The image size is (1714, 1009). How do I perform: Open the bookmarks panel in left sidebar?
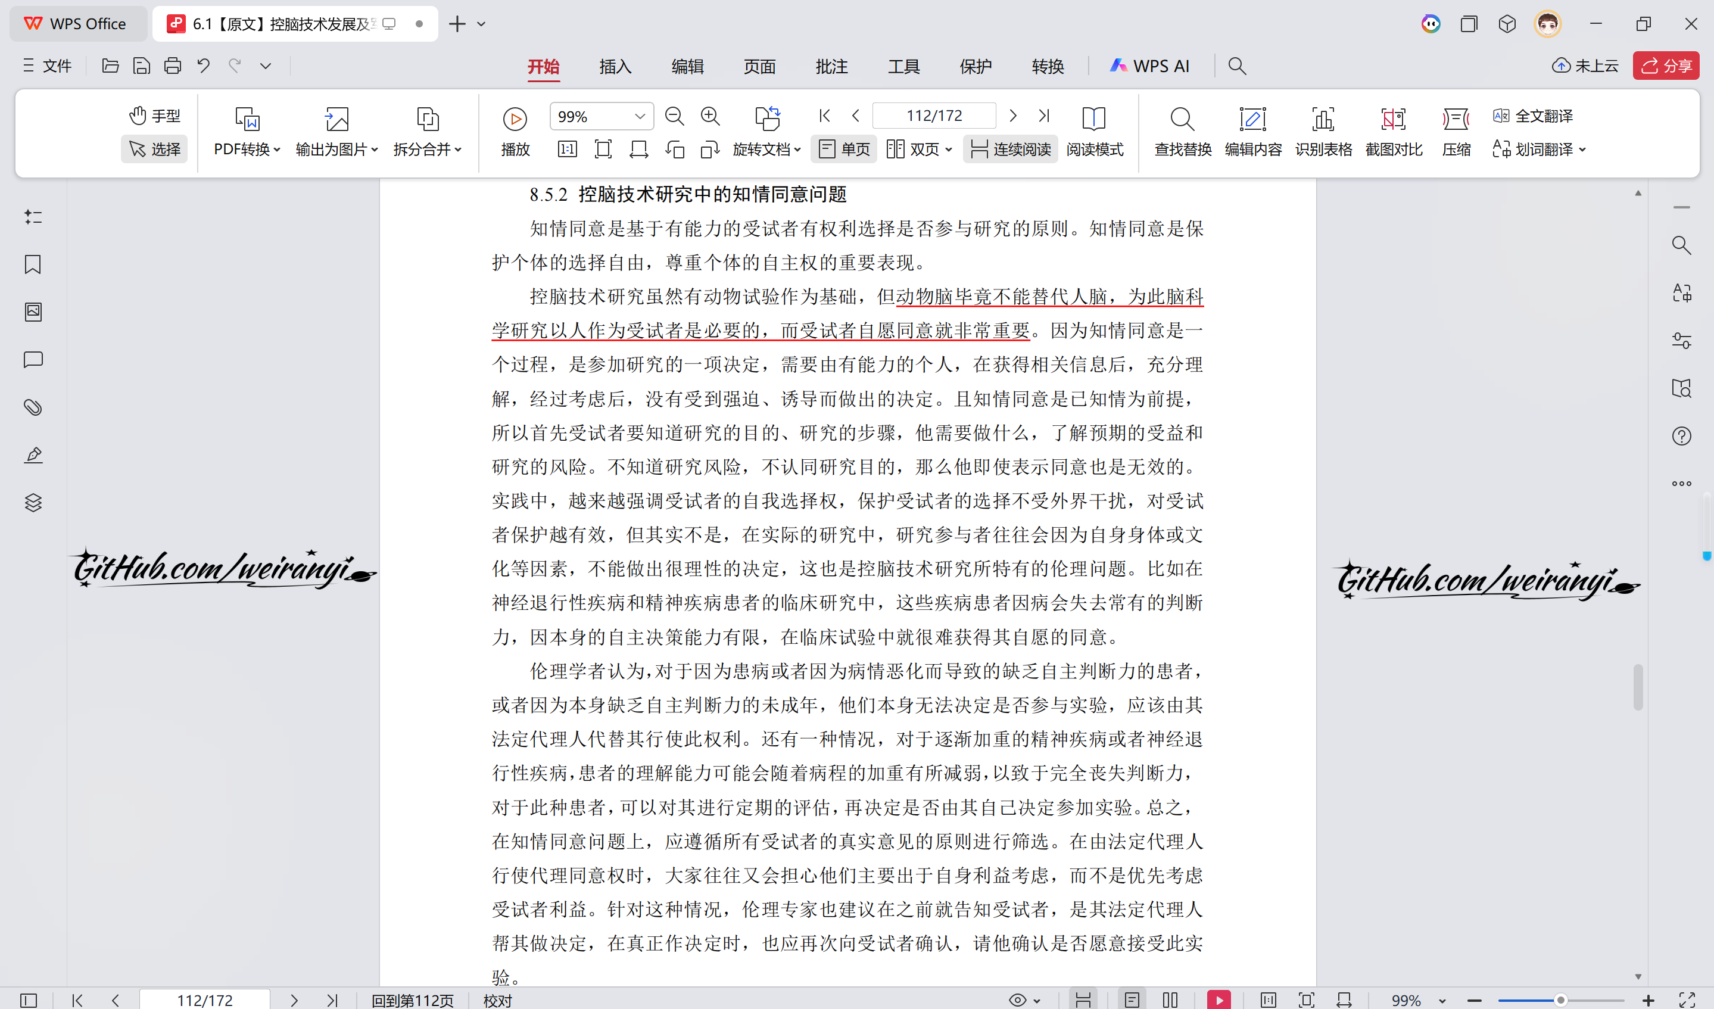[33, 264]
